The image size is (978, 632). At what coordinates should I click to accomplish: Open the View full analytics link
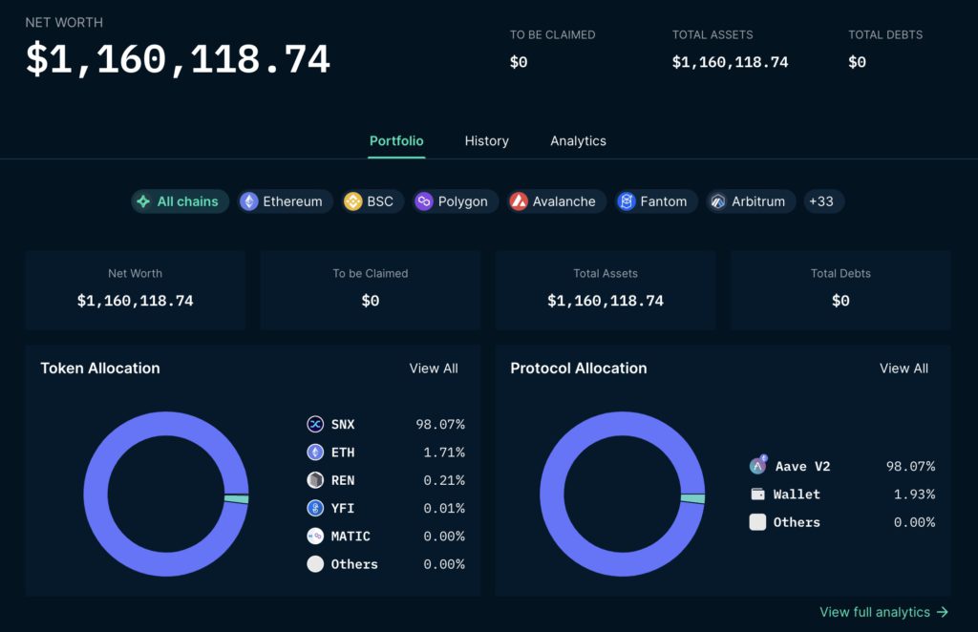point(883,612)
